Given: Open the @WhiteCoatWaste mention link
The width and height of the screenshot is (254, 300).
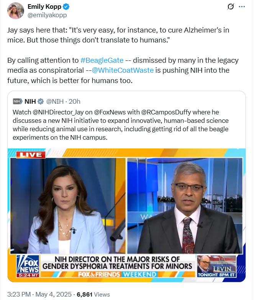Looking at the screenshot, I should tap(123, 70).
